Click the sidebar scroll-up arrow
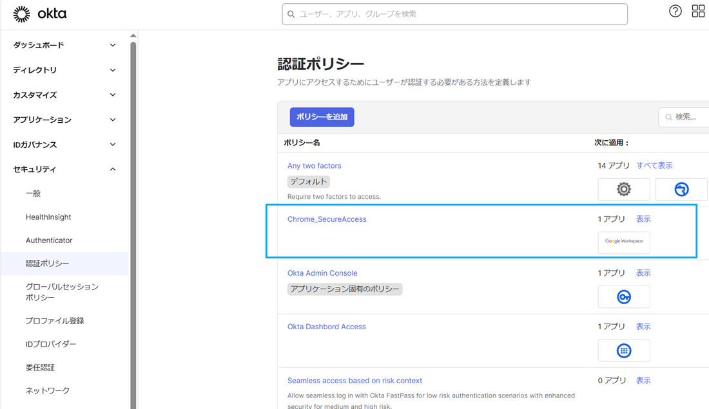Screen dimensions: 709x409 pyautogui.click(x=133, y=35)
